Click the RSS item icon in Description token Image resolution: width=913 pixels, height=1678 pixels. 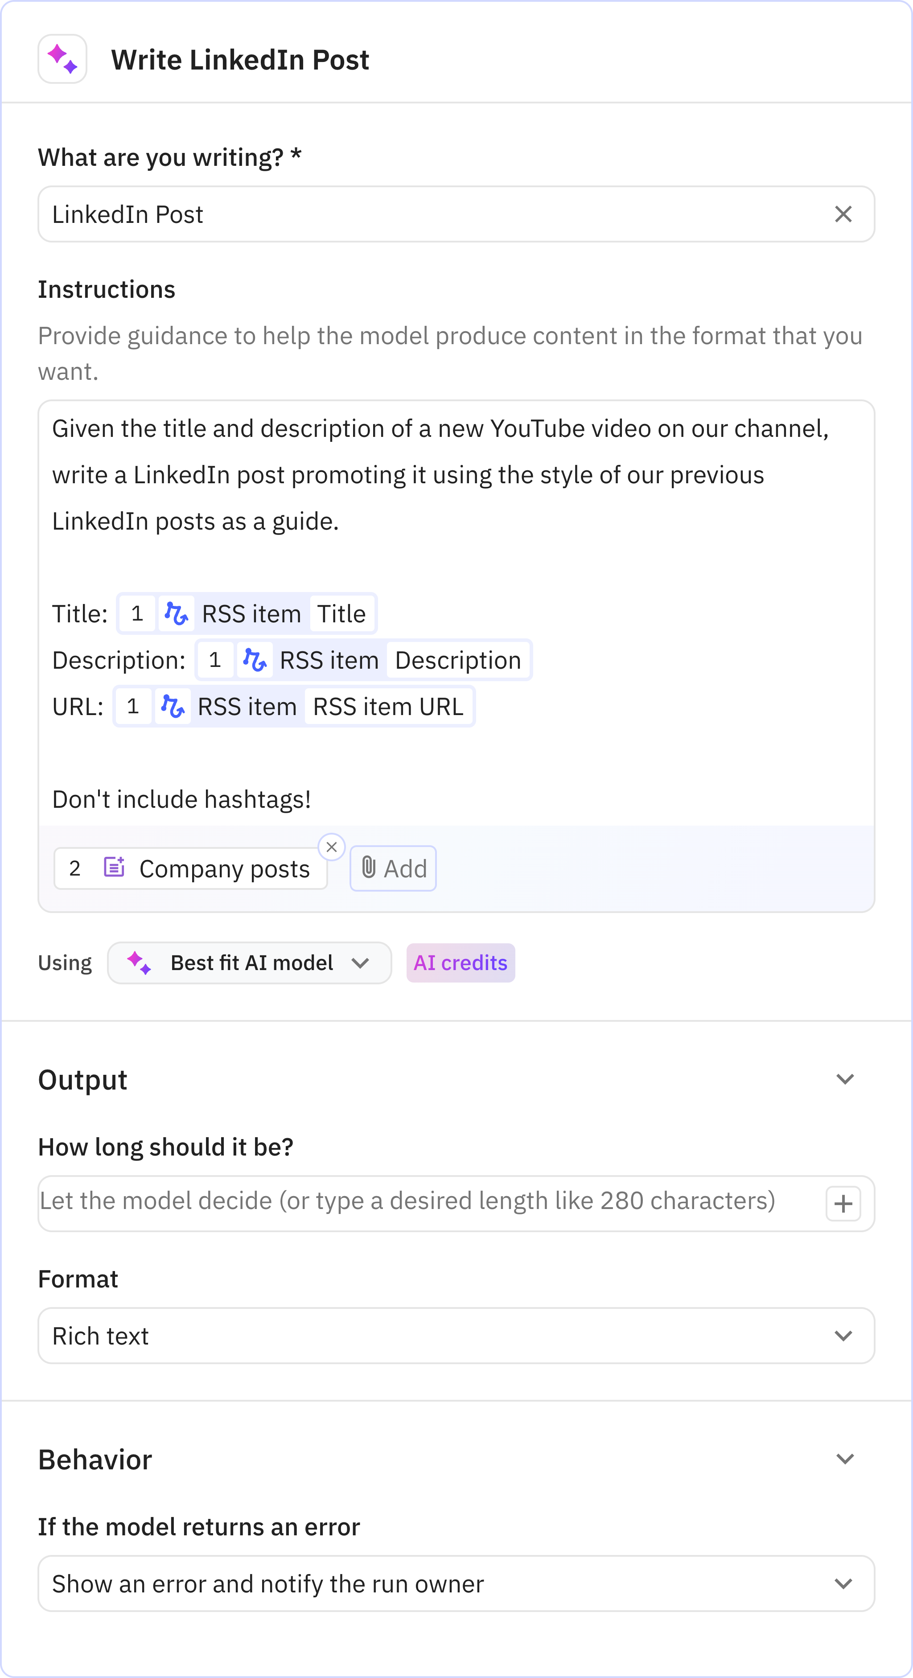pyautogui.click(x=254, y=661)
